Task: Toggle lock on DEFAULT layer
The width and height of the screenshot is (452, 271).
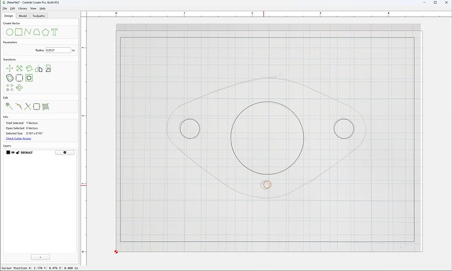Action: (18, 153)
